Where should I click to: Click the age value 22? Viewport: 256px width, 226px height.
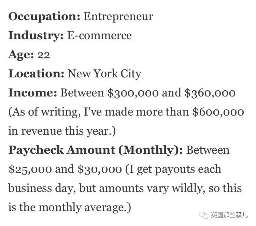[x=44, y=55]
